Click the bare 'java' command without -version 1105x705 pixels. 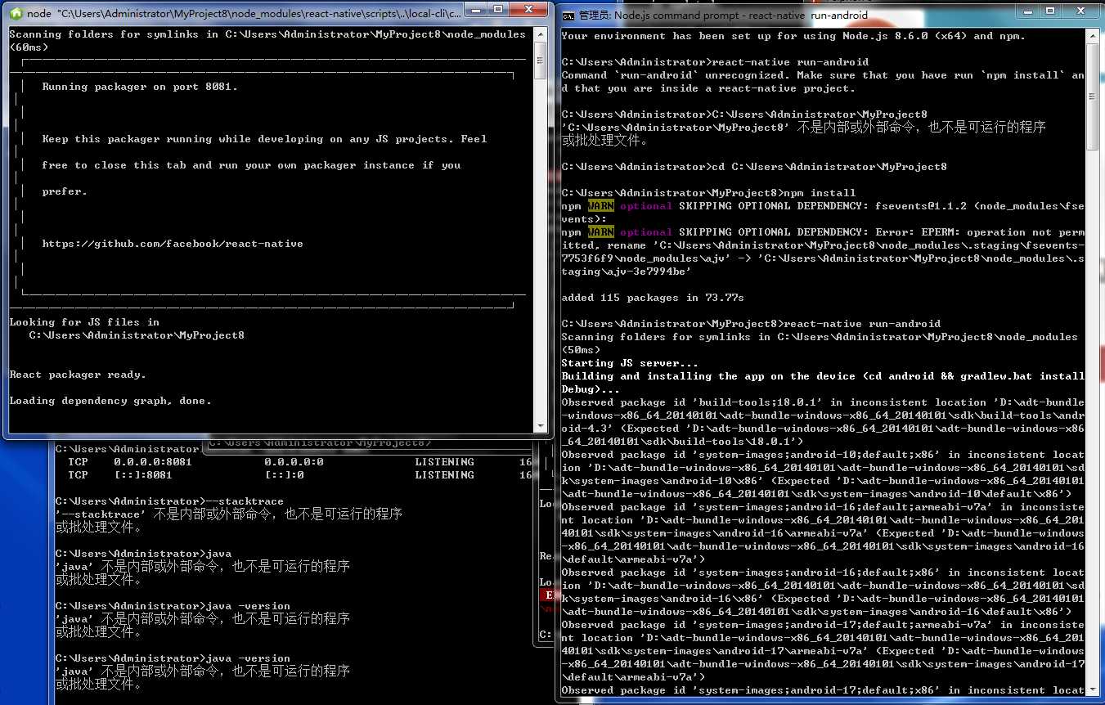pos(218,554)
